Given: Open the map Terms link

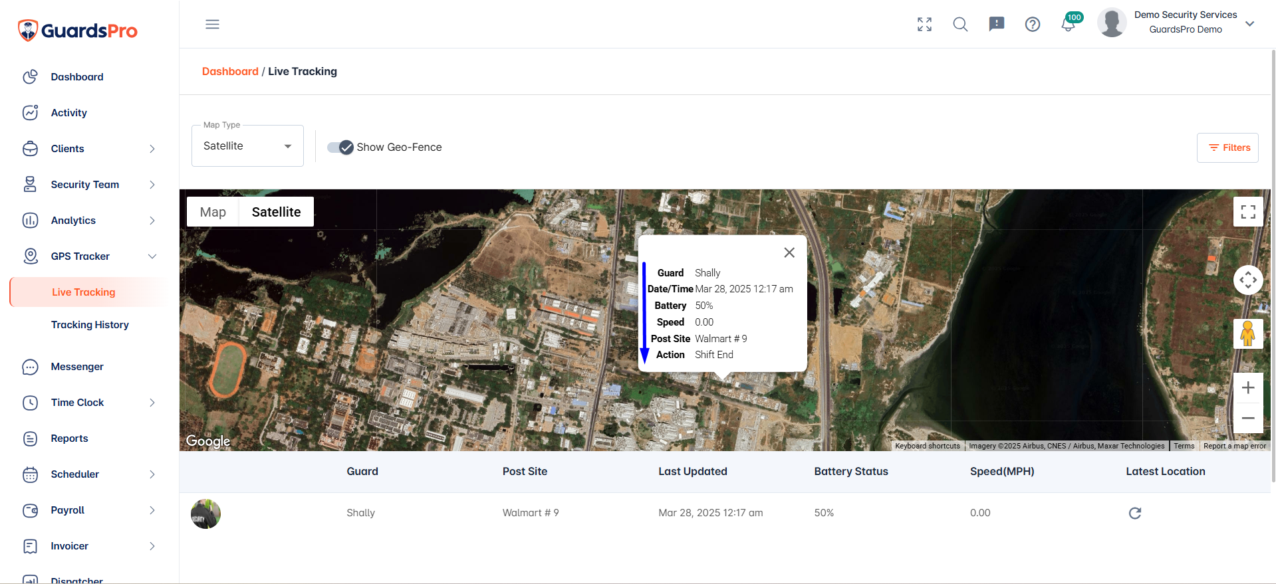Looking at the screenshot, I should point(1184,446).
